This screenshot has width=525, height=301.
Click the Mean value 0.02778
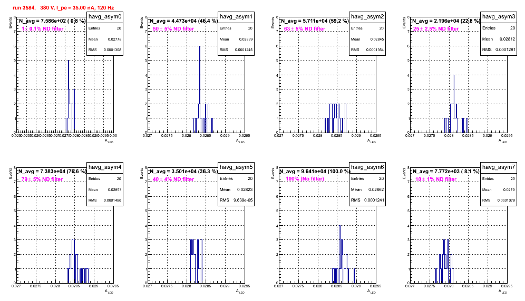[114, 39]
